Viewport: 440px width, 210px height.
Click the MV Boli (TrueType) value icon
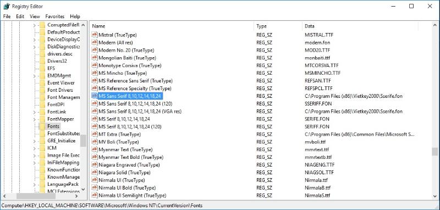(95, 142)
